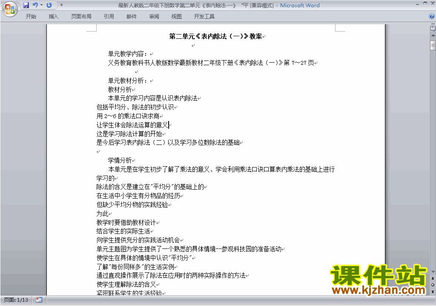Open the 插入 ribbon tab
The height and width of the screenshot is (306, 436).
[53, 17]
